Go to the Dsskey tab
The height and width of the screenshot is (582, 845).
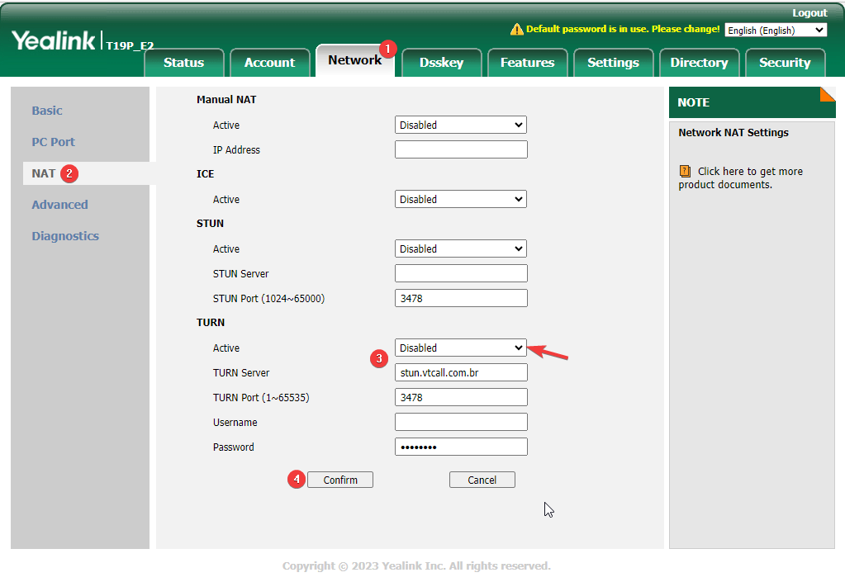tap(441, 63)
